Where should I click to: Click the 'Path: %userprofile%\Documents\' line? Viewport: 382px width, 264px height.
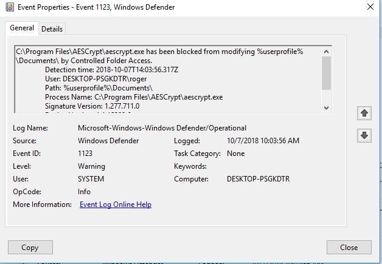99,88
